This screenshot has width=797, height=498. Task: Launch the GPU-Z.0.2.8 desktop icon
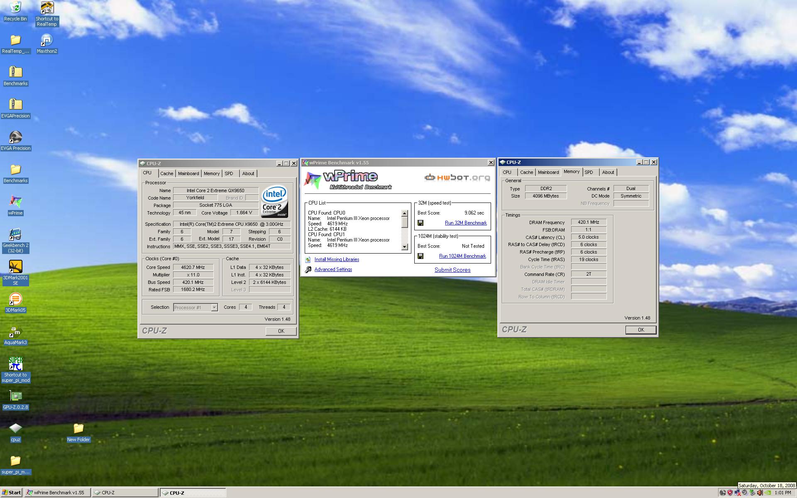tap(15, 400)
